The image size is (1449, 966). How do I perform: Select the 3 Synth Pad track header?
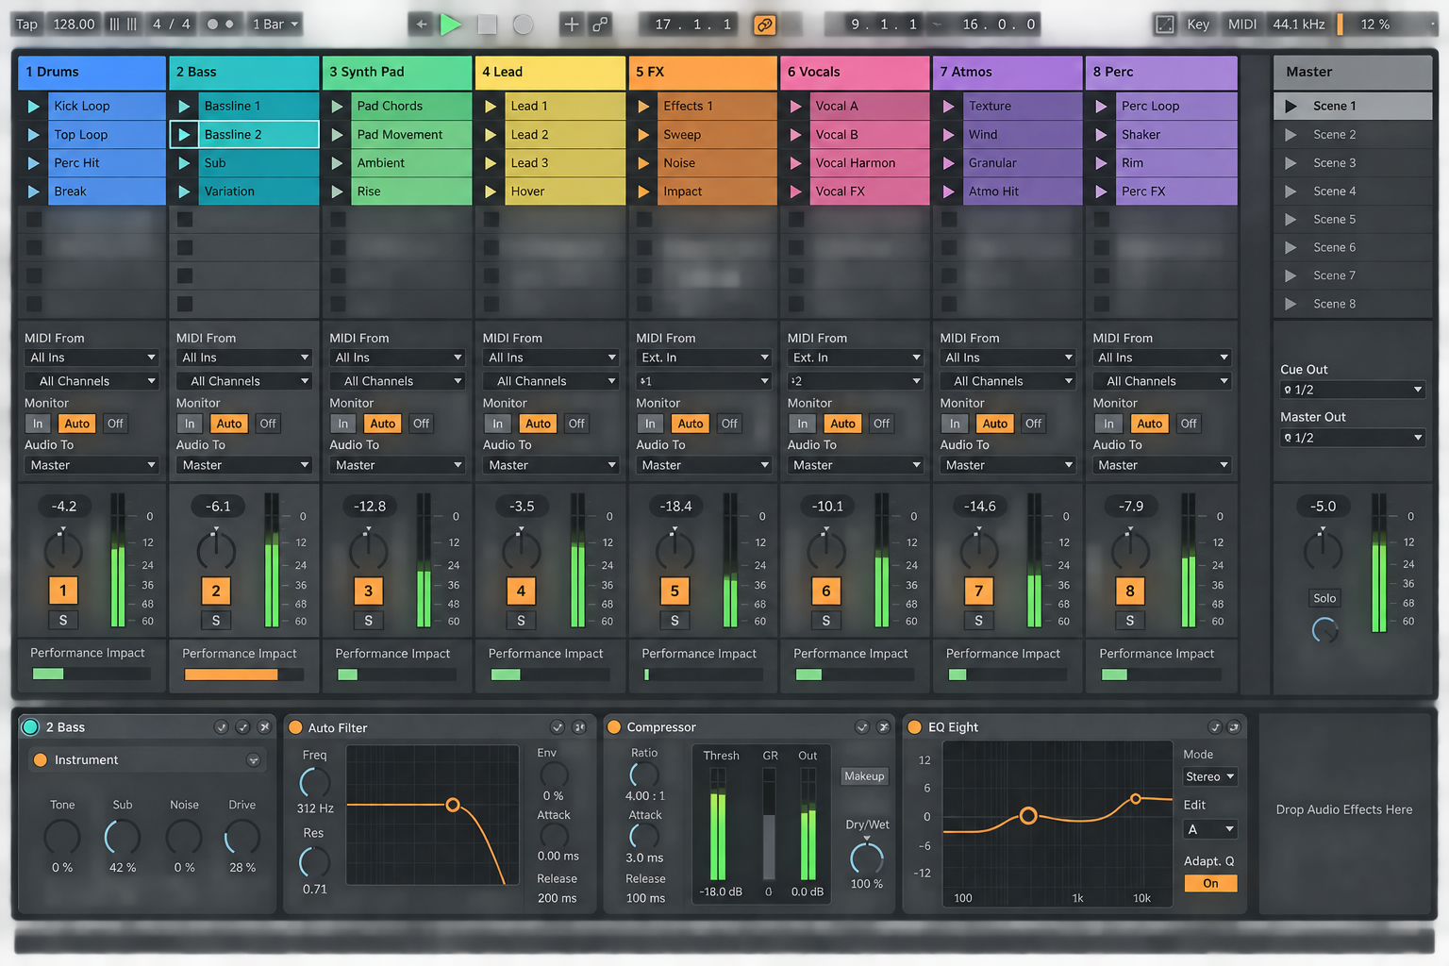(397, 73)
